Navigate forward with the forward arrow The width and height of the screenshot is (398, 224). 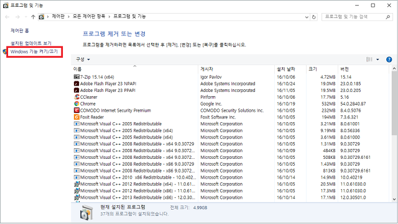[x=17, y=17]
